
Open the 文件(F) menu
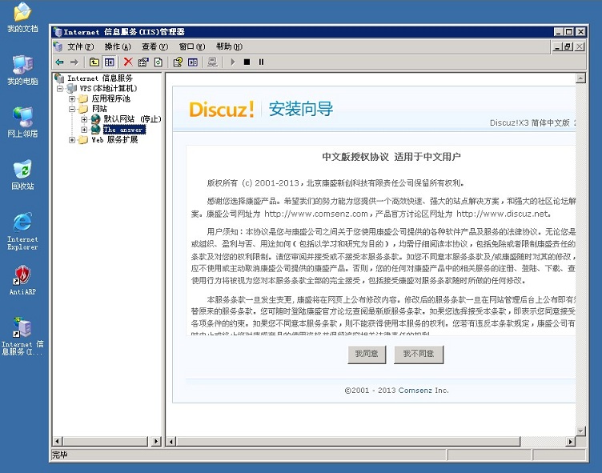tap(80, 47)
